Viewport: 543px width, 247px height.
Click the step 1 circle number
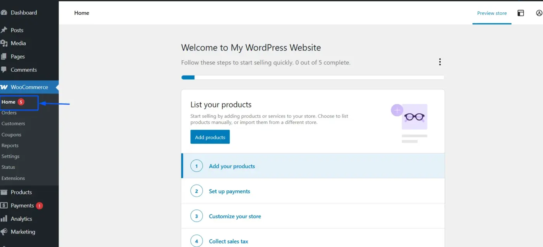click(x=197, y=166)
